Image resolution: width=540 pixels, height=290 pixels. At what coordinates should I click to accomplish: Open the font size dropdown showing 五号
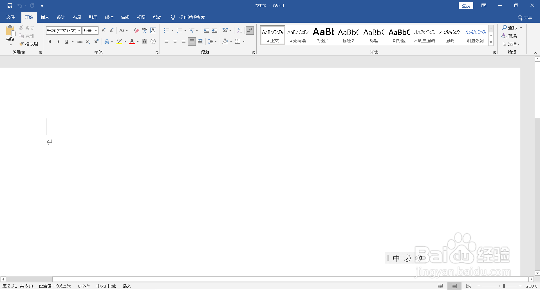point(96,30)
